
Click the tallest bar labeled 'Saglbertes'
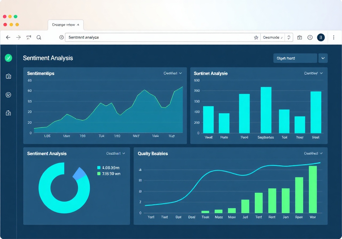[x=266, y=110]
